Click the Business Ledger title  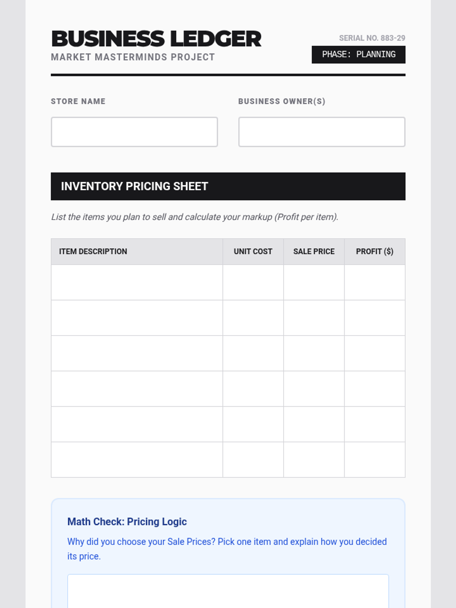(x=156, y=39)
